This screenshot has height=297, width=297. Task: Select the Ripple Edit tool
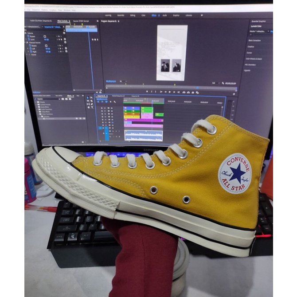click(88, 101)
